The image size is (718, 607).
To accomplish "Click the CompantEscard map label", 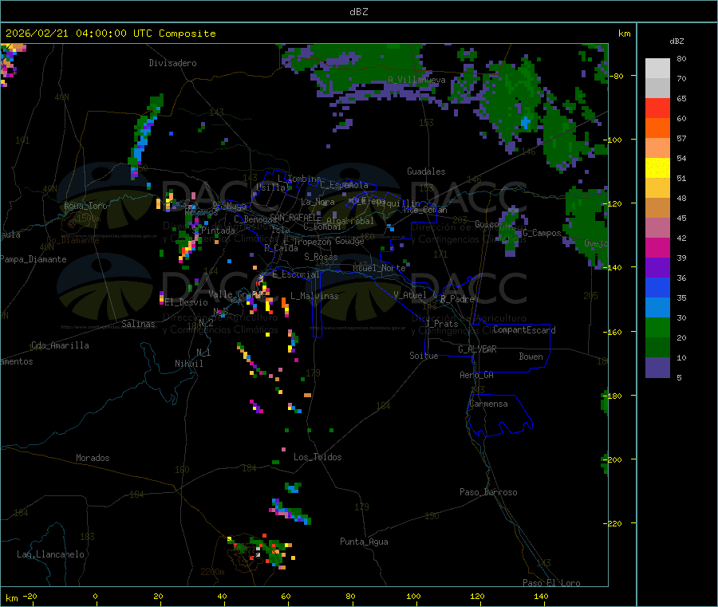I will point(524,330).
